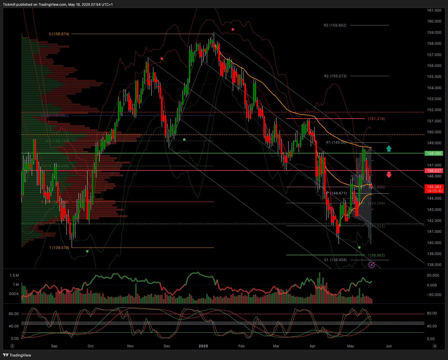Viewport: 448px width, 360px height.
Task: Click the current price label 145.062
Action: point(434,187)
